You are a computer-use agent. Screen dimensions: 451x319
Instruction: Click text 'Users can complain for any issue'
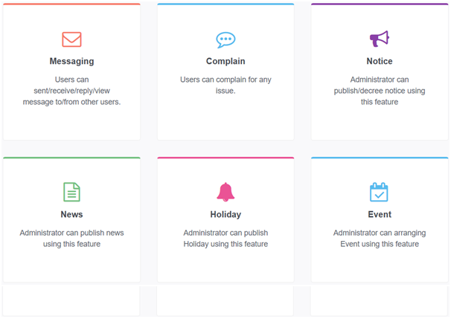[225, 85]
